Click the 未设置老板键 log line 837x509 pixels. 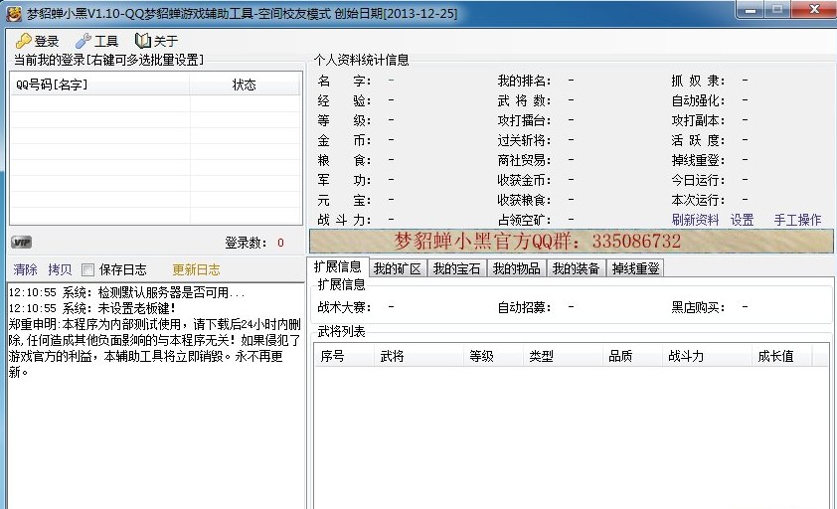[92, 308]
